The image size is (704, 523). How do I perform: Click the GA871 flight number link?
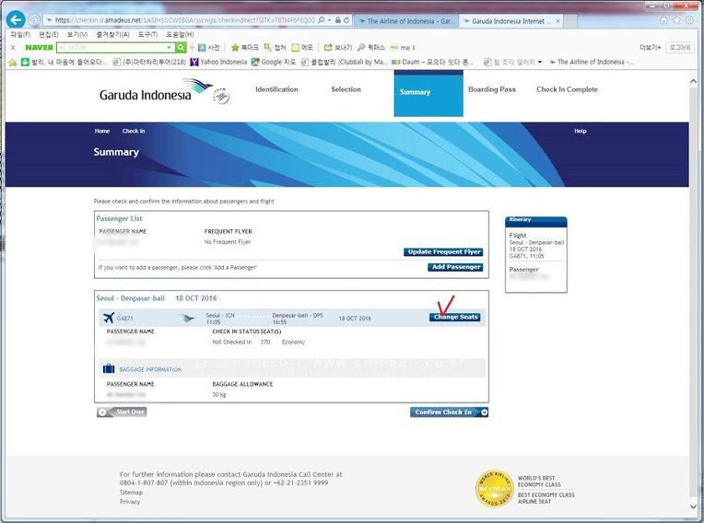(x=124, y=319)
